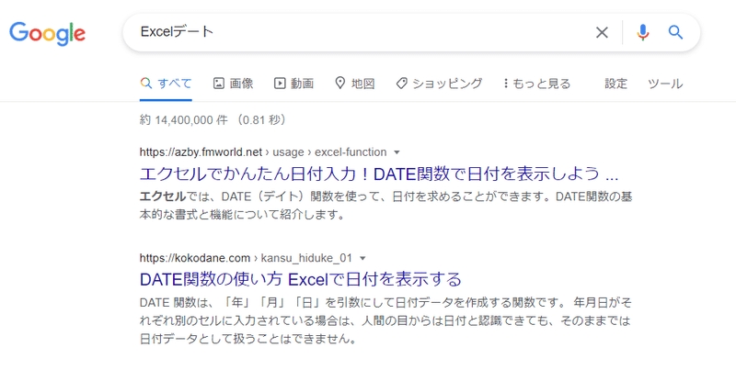
Task: Switch to the 動画 tab
Action: coord(293,84)
